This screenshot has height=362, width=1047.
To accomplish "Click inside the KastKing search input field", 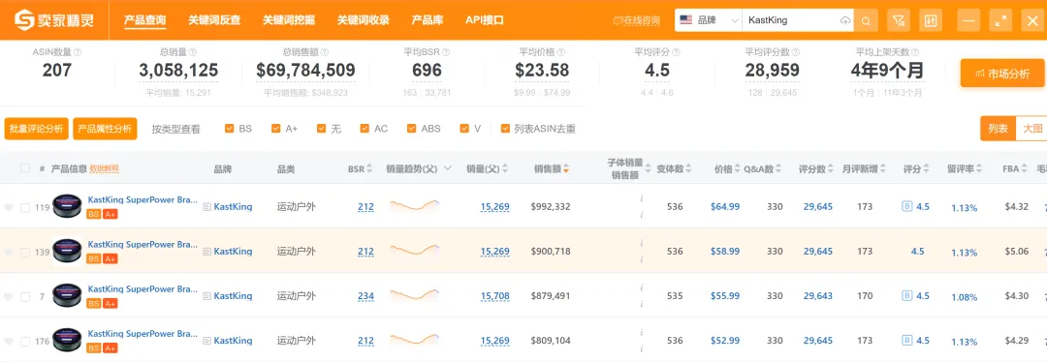I will 791,20.
